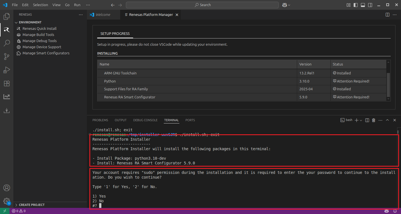The width and height of the screenshot is (401, 214).
Task: Split the terminal panel
Action: [x=367, y=120]
